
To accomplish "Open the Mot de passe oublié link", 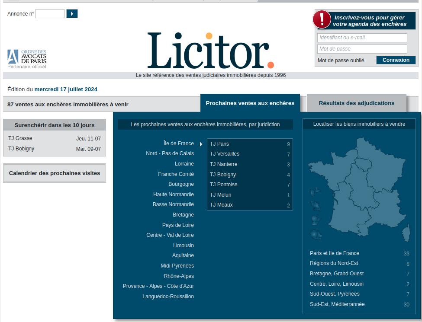I will [x=341, y=61].
